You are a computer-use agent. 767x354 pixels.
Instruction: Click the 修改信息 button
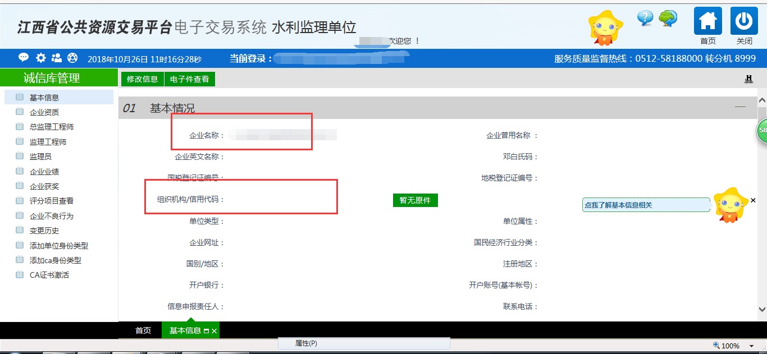[x=142, y=79]
